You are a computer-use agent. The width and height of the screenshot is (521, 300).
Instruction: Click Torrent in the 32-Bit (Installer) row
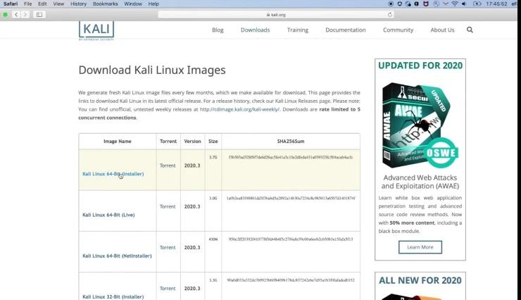(x=168, y=288)
